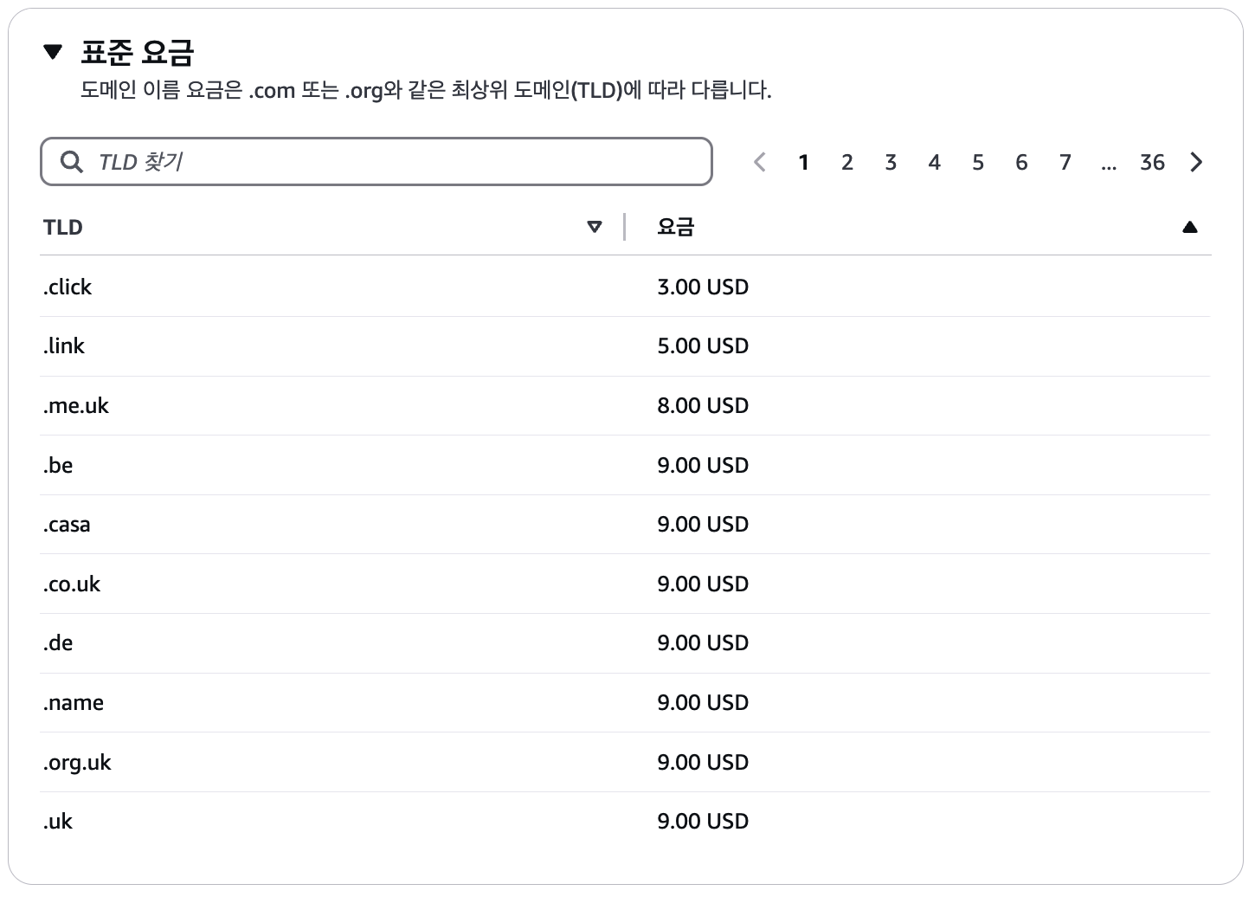Go to previous page chevron

[x=760, y=162]
